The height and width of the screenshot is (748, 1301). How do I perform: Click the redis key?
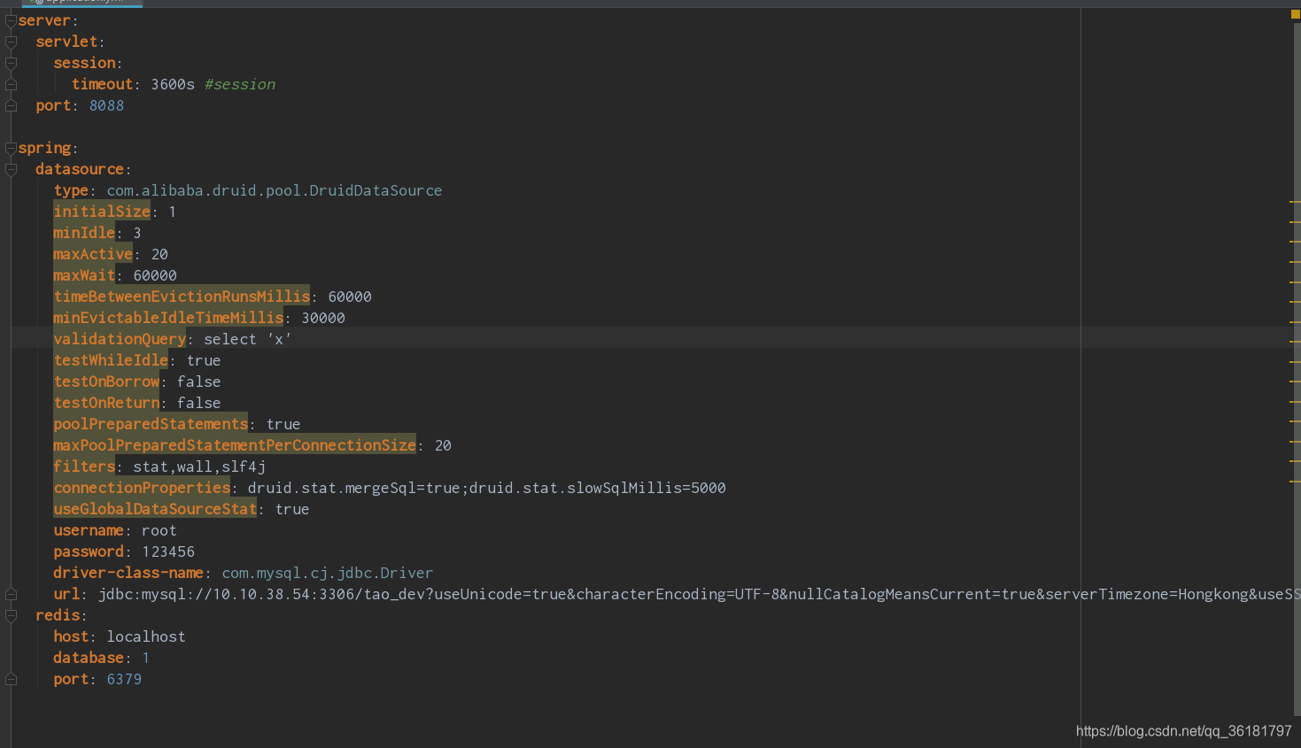click(x=58, y=615)
